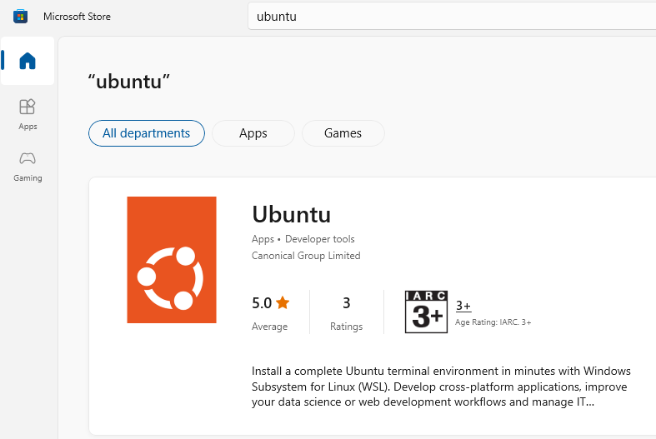Open the 3+ age rating link

point(463,306)
